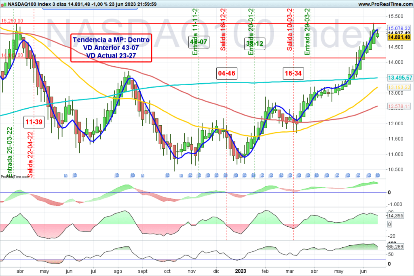Click the red 16-34 label box

[x=293, y=73]
